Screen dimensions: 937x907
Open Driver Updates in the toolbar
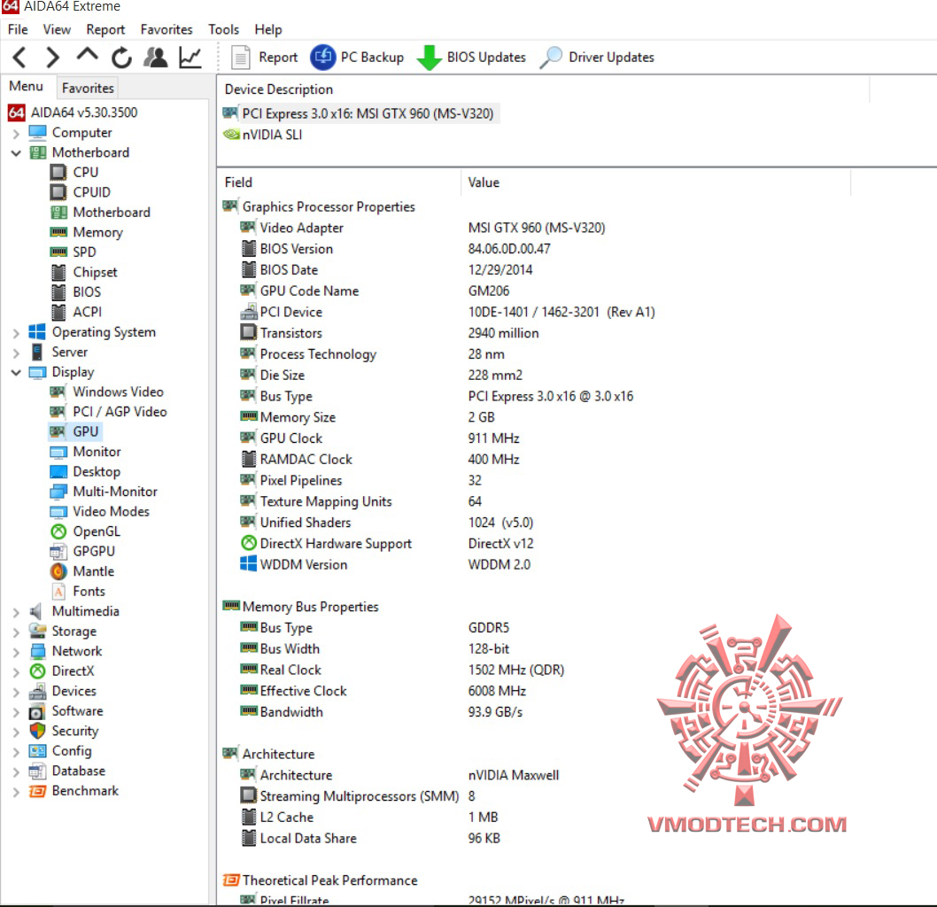(597, 58)
